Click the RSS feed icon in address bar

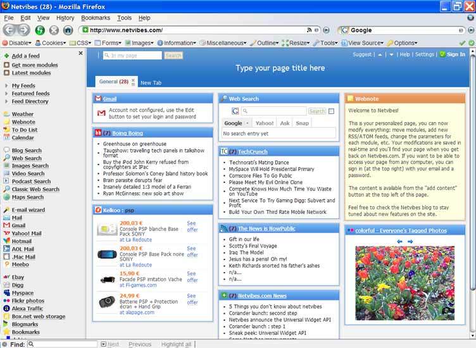tap(309, 30)
